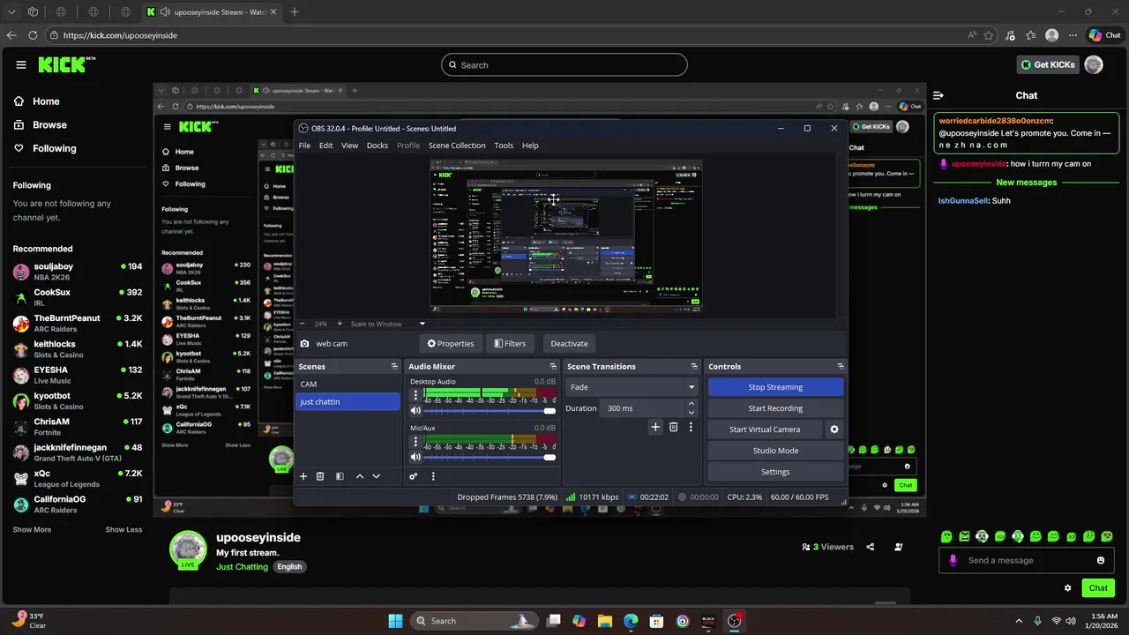Image resolution: width=1129 pixels, height=635 pixels.
Task: Open the Kick sidebar hamburger menu
Action: [21, 64]
